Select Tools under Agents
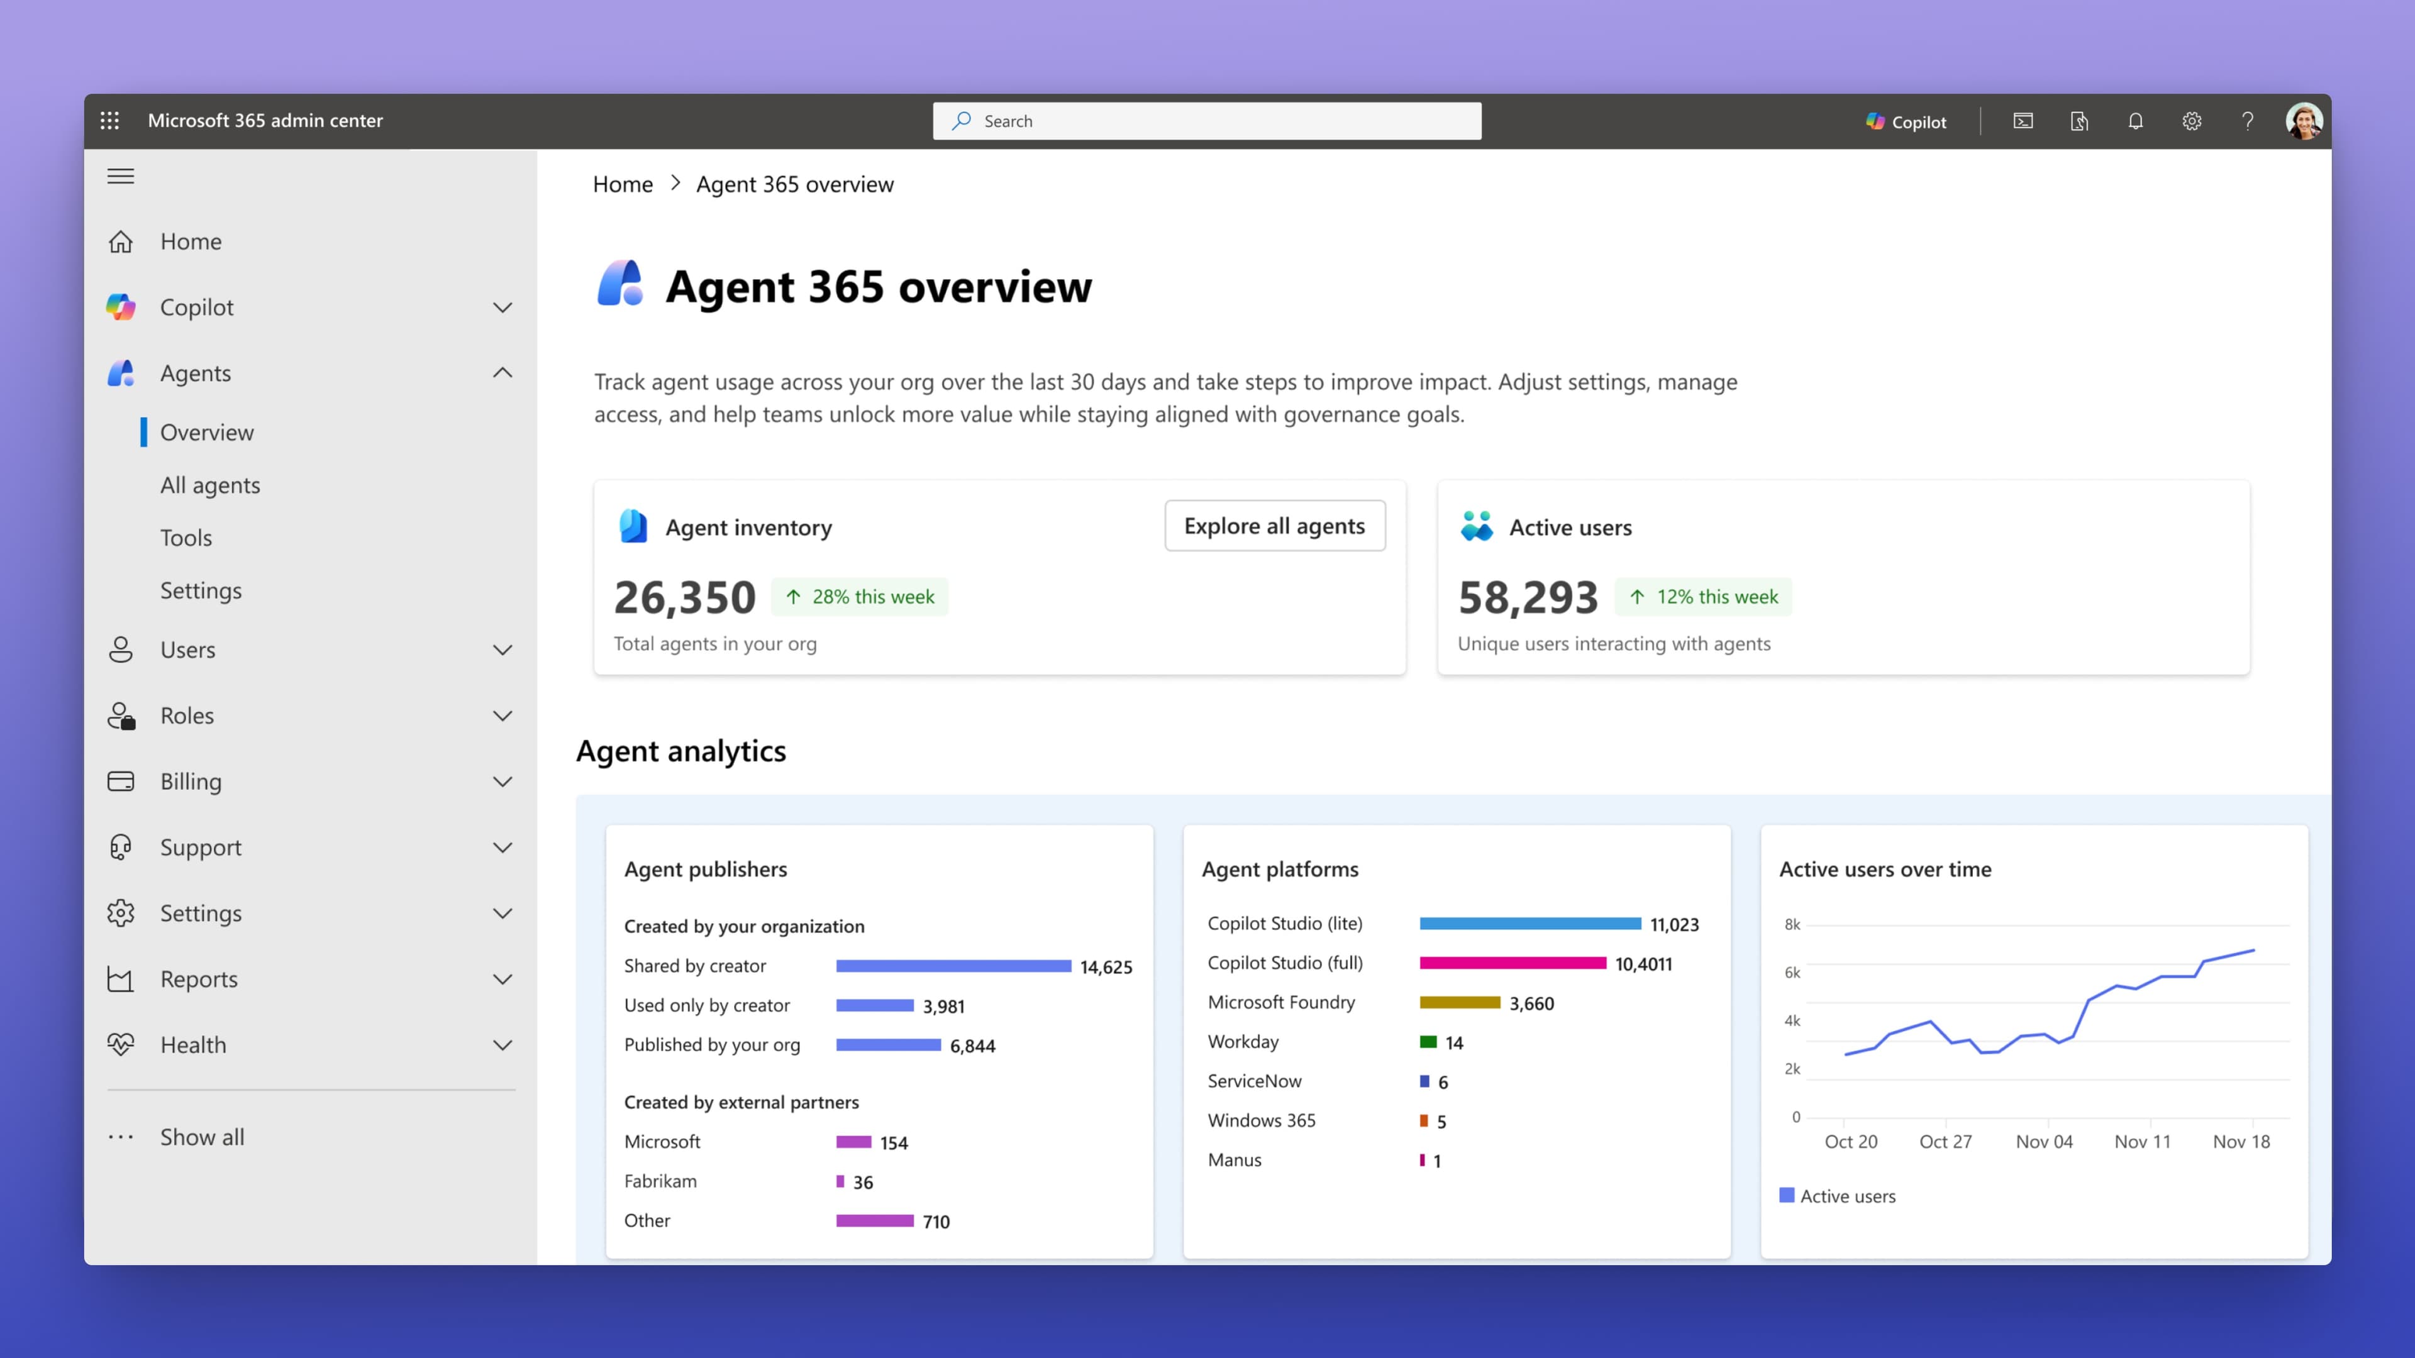This screenshot has width=2415, height=1358. (x=186, y=537)
